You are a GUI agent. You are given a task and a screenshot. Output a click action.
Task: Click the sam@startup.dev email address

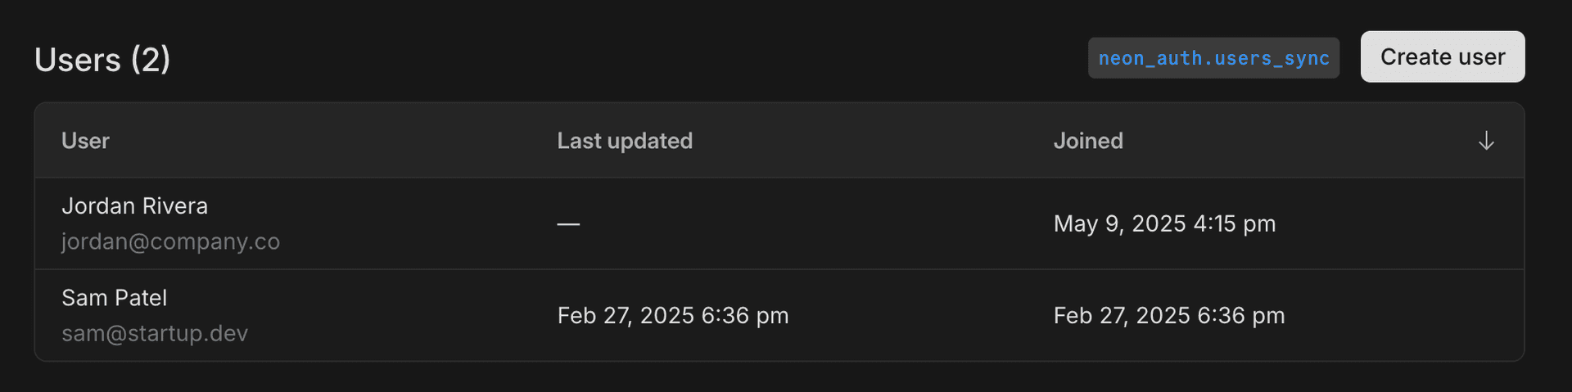(155, 333)
